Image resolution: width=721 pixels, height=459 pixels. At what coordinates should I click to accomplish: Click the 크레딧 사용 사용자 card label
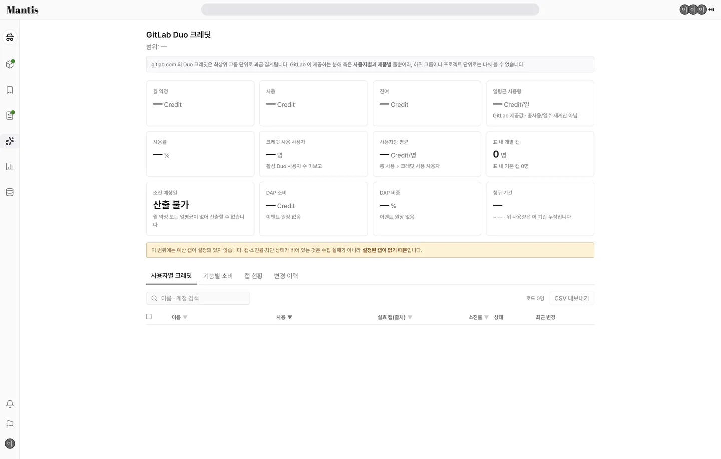tap(286, 142)
